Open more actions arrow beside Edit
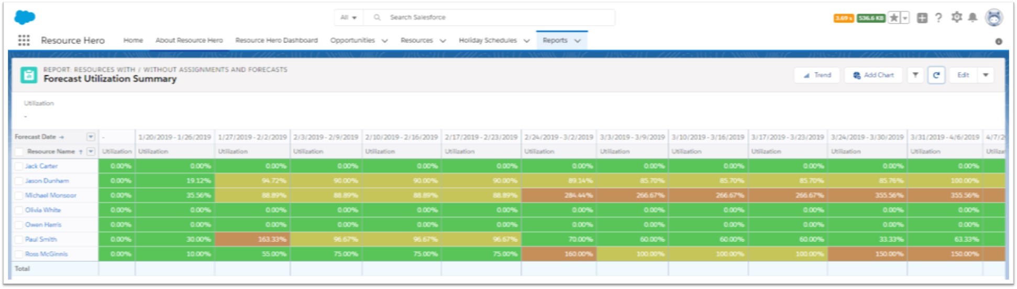This screenshot has height=289, width=1017. 986,75
